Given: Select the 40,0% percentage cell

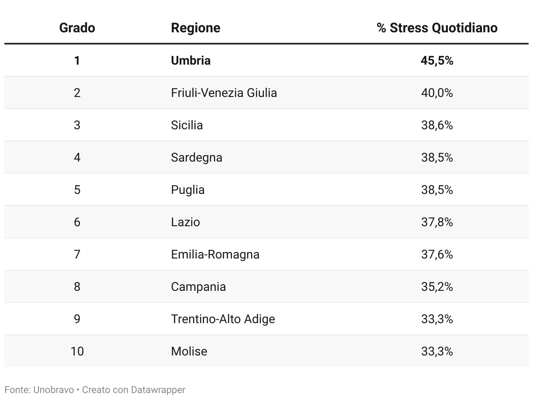Looking at the screenshot, I should coord(437,93).
